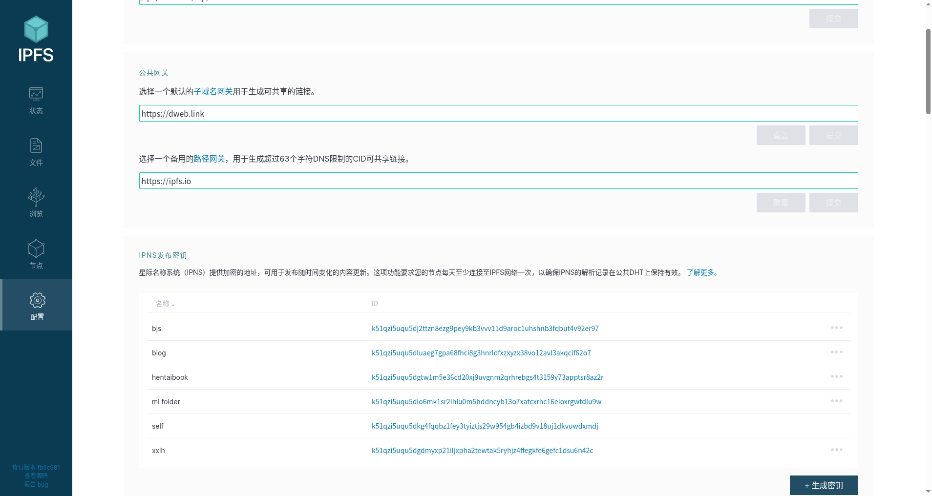The height and width of the screenshot is (496, 932).
Task: Click 提交 for the dweb.link gateway
Action: [833, 135]
